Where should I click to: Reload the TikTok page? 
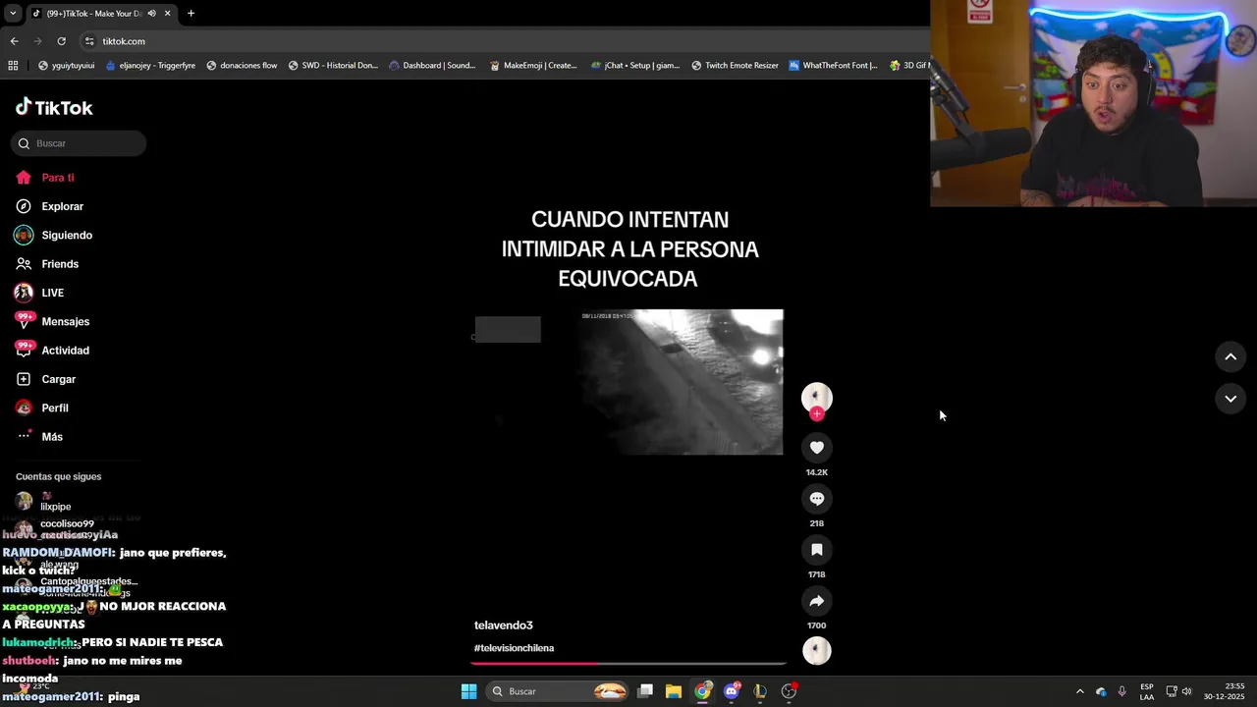coord(61,41)
